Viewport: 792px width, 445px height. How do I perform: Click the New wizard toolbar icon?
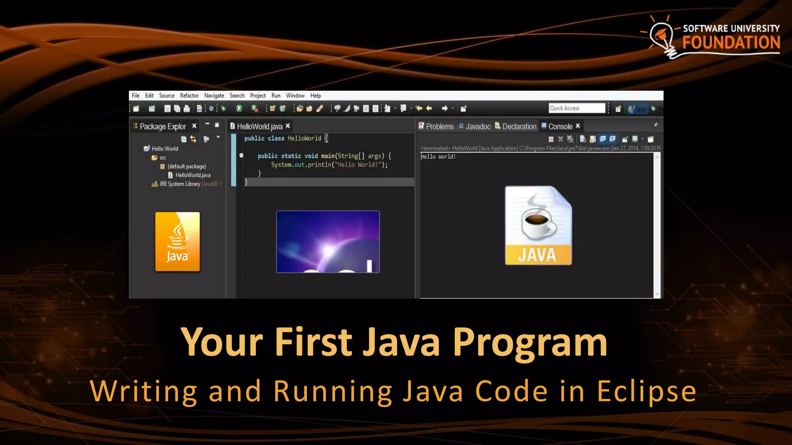(136, 109)
